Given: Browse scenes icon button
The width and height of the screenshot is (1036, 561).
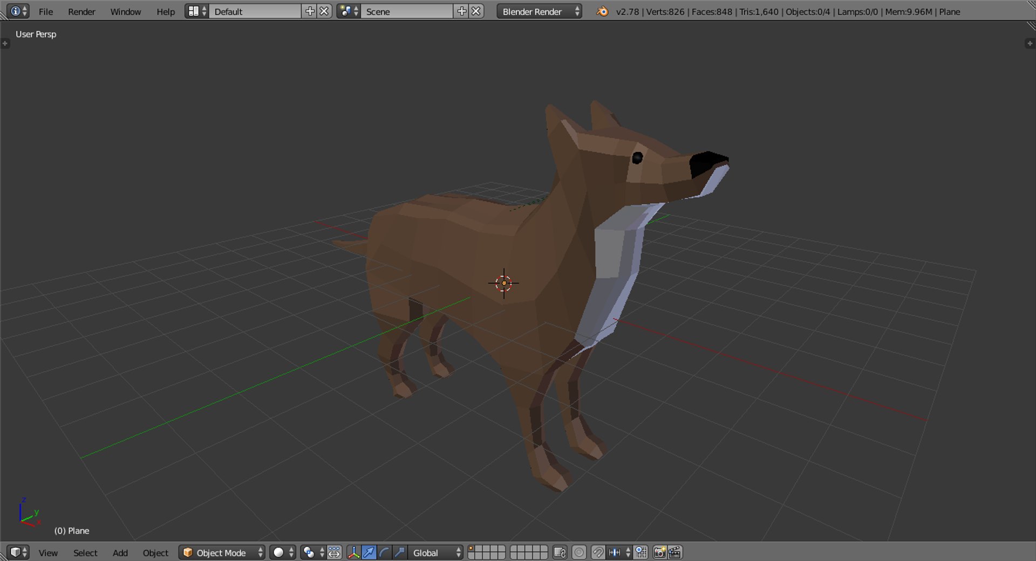Looking at the screenshot, I should pos(349,11).
